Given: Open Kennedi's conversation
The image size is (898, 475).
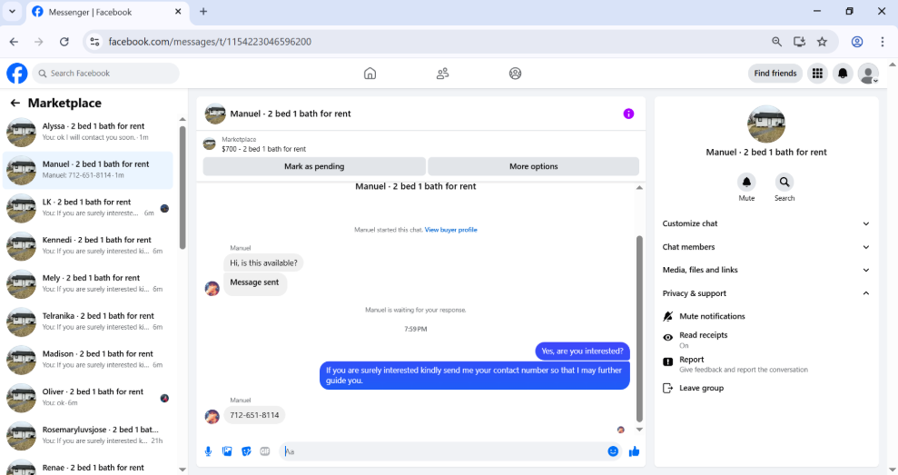Looking at the screenshot, I should click(x=88, y=245).
